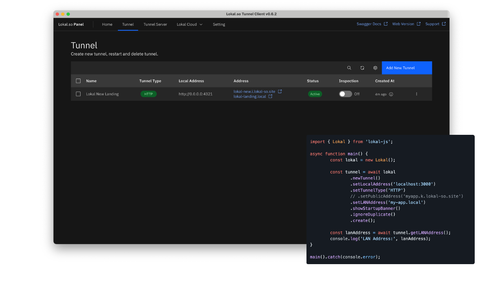Click external link icon beside lokal-landing.local

click(x=270, y=96)
